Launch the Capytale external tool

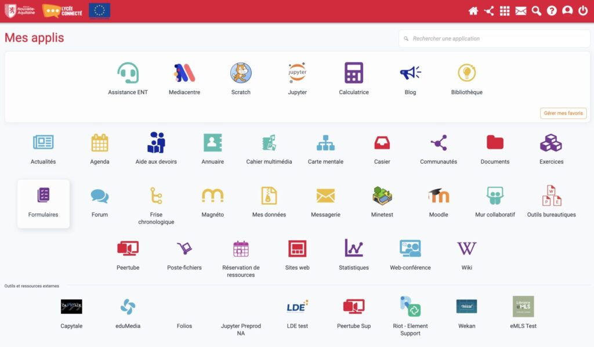pos(71,307)
